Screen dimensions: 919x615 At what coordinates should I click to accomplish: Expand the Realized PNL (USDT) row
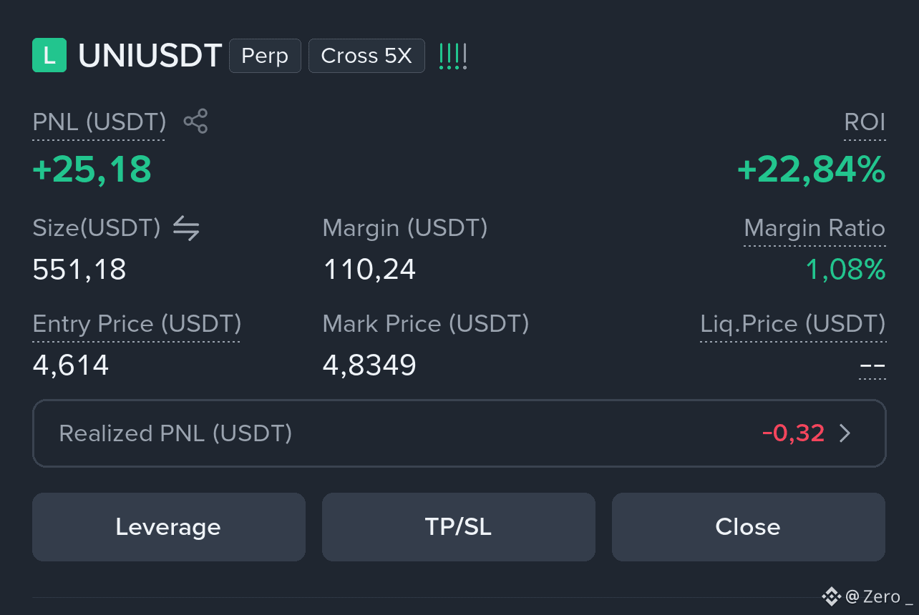[x=459, y=433]
